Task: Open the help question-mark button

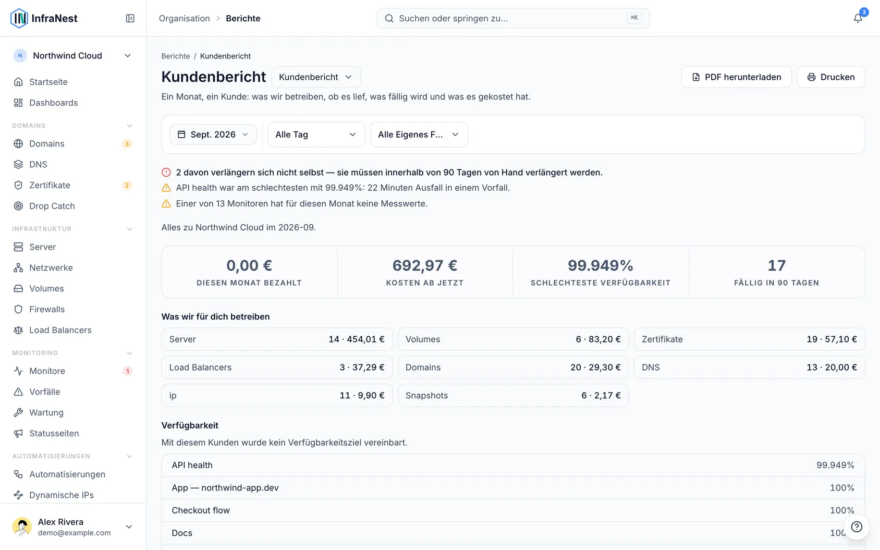Action: click(x=857, y=527)
